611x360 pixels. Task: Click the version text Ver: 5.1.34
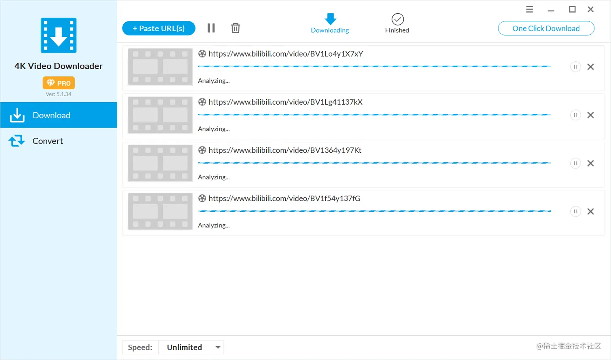pyautogui.click(x=59, y=94)
